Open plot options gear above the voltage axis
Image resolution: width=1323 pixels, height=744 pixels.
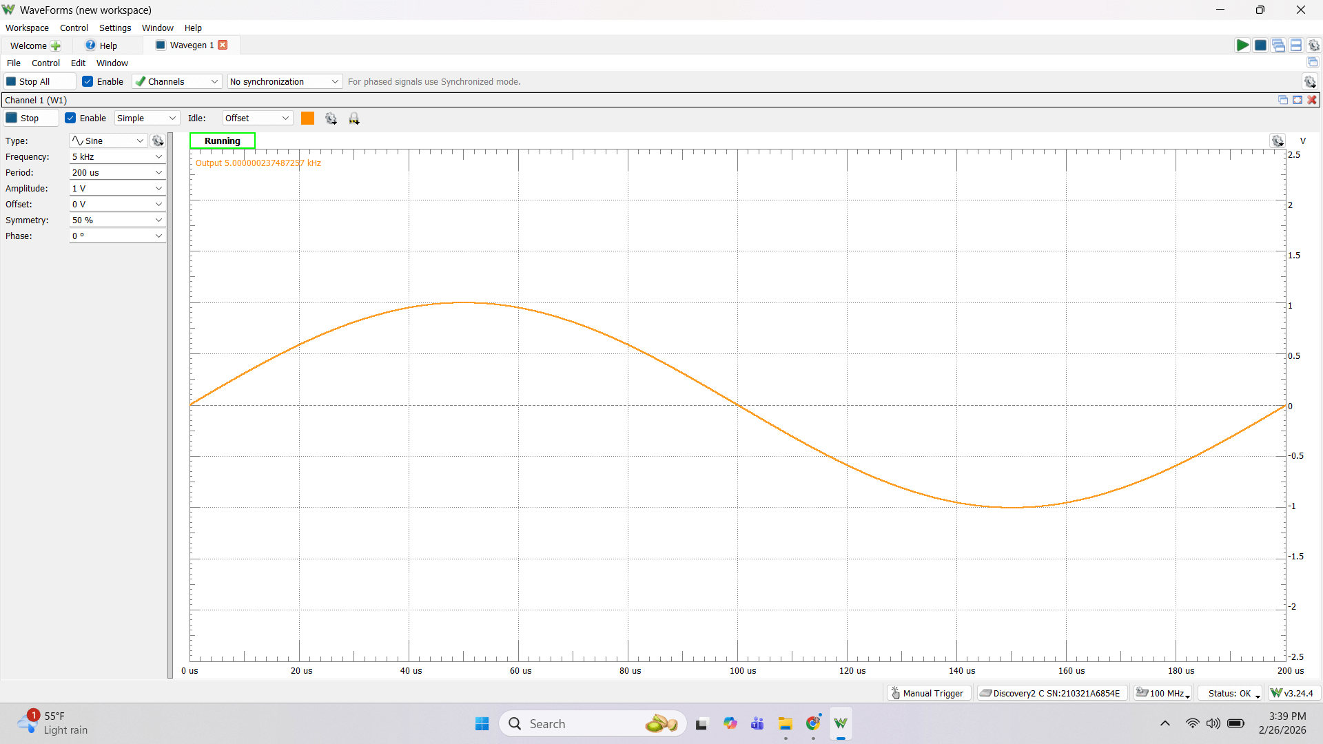(1277, 141)
